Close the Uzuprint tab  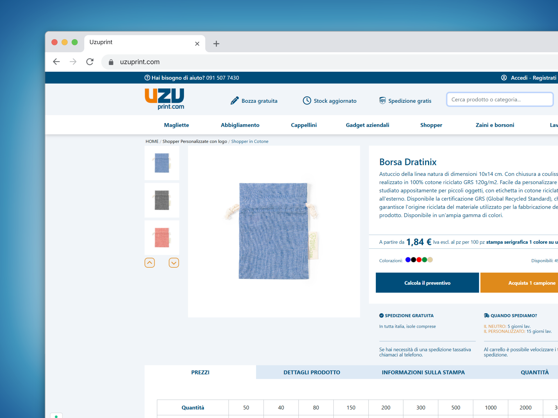(x=197, y=44)
